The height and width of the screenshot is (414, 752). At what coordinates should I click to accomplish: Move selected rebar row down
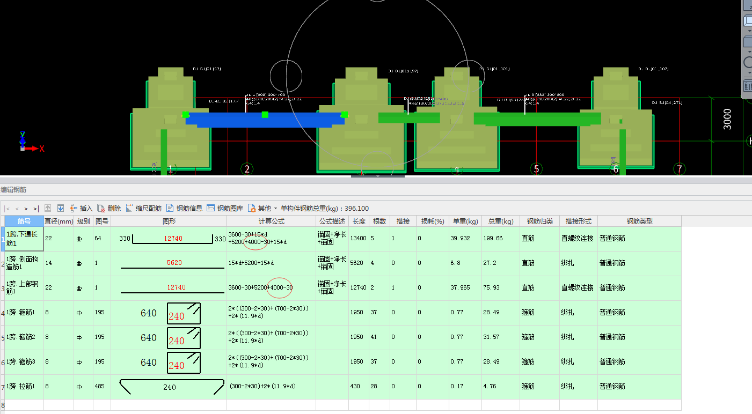click(61, 208)
